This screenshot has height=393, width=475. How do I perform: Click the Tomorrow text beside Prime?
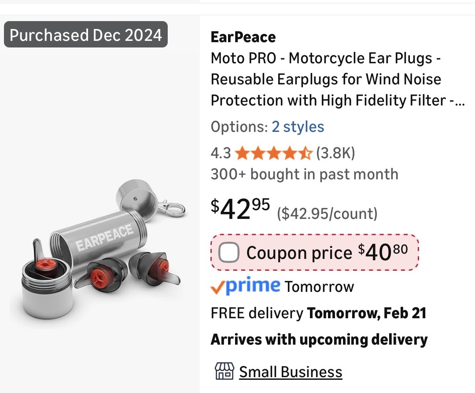point(319,287)
